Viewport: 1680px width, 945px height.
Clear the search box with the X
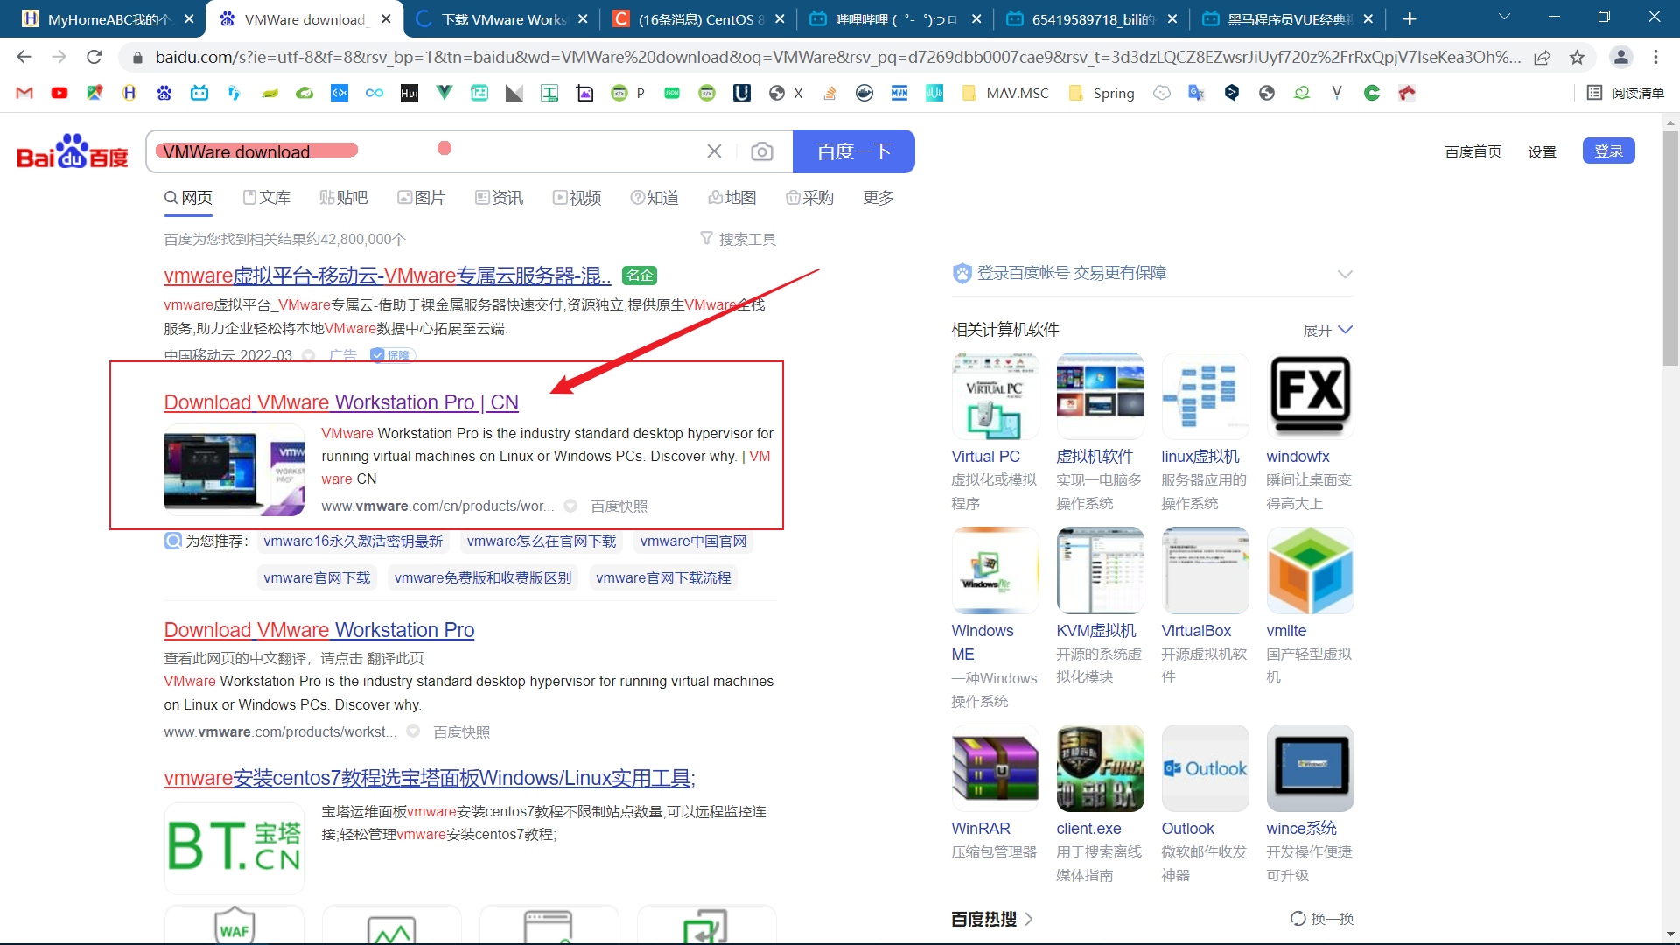click(x=714, y=151)
